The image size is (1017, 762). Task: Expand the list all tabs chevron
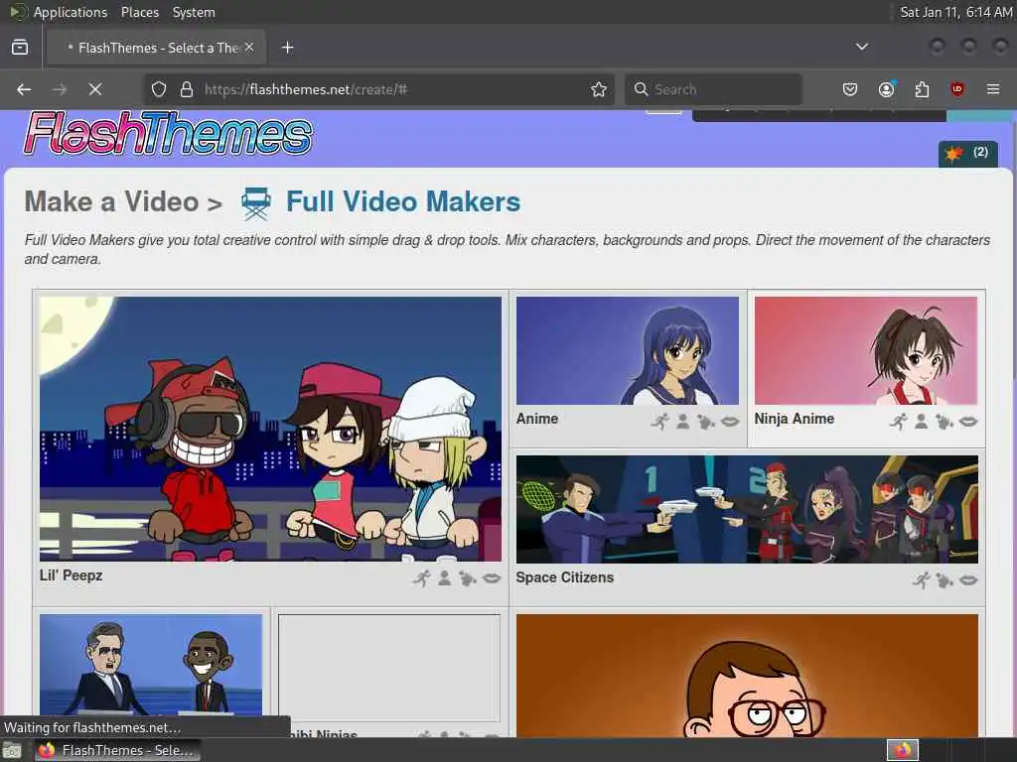point(862,47)
